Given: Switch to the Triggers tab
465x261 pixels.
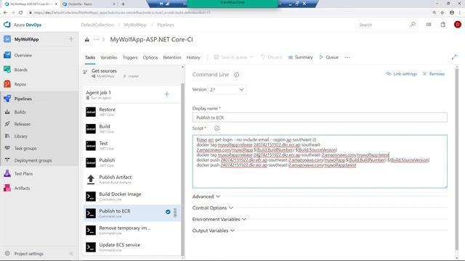Looking at the screenshot, I should pos(130,57).
